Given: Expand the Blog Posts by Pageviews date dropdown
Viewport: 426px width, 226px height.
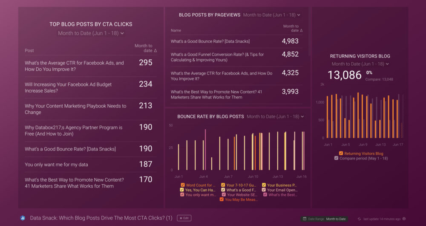Looking at the screenshot, I should coord(299,15).
